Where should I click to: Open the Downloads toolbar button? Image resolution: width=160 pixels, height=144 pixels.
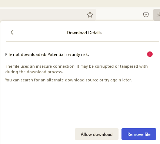(x=157, y=15)
